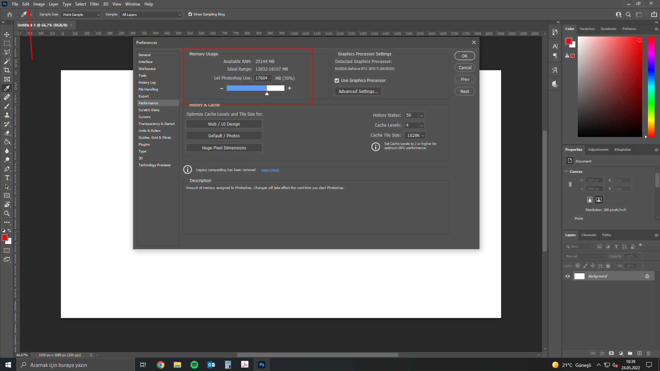660x371 pixels.
Task: Expand the Cache Levels dropdown
Action: click(x=422, y=125)
